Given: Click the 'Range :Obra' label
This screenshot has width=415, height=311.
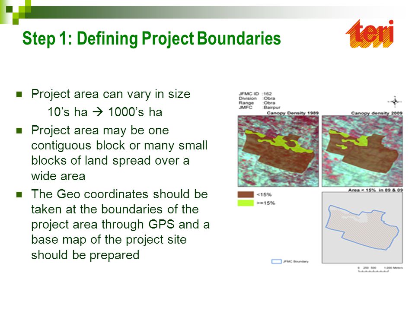Looking at the screenshot, I should click(257, 103).
